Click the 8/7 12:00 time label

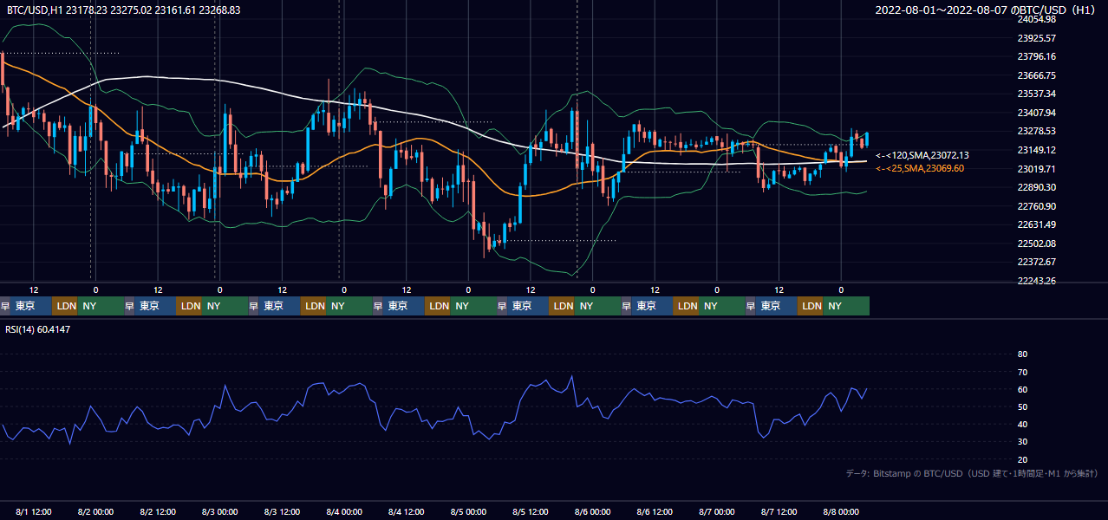[779, 512]
